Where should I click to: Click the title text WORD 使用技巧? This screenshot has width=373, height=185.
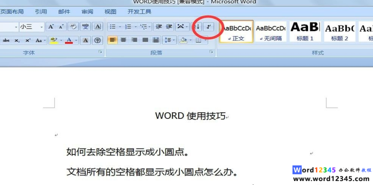pyautogui.click(x=190, y=116)
